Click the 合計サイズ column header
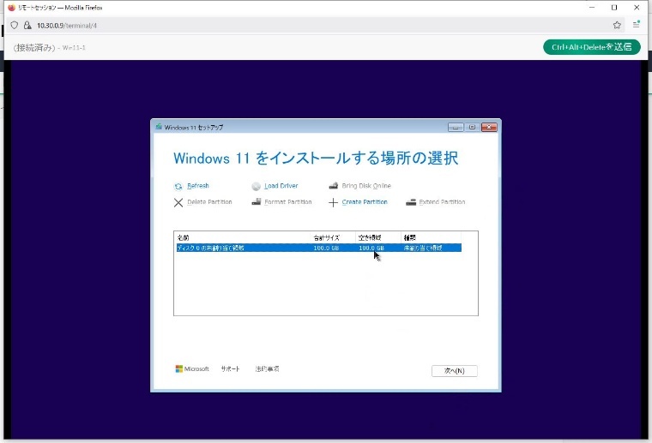The height and width of the screenshot is (443, 652). (x=327, y=236)
